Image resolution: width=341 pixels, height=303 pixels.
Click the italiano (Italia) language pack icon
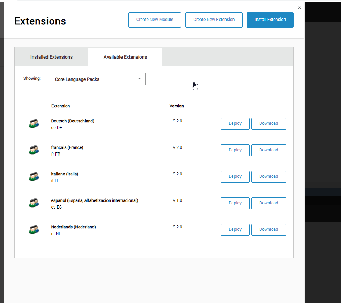34,176
